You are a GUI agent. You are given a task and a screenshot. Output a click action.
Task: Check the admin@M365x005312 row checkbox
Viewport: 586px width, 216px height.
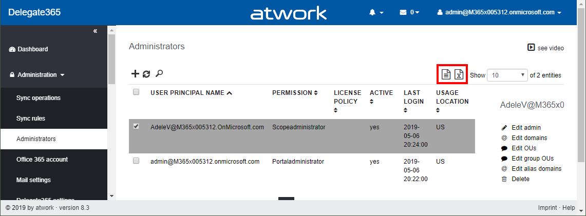point(136,161)
